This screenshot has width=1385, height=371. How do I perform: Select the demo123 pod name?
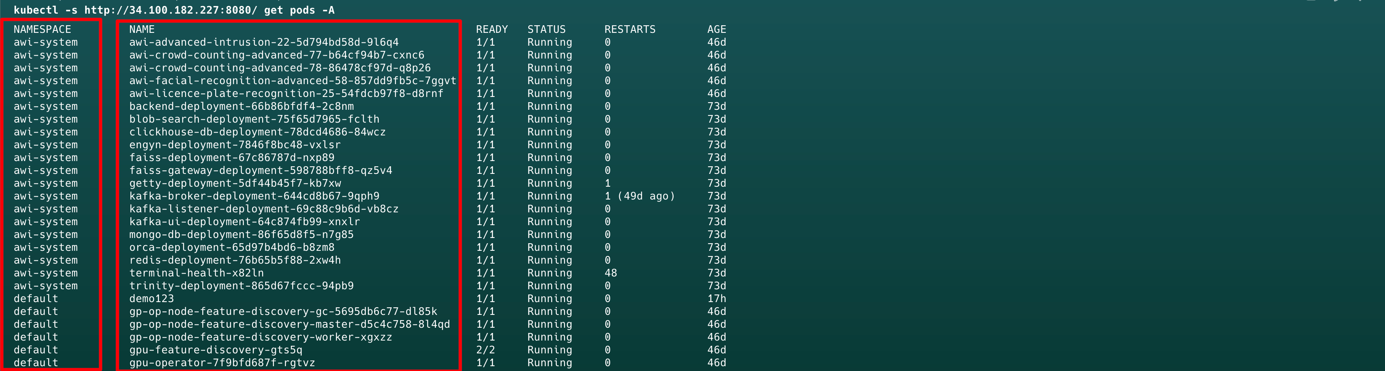(151, 298)
